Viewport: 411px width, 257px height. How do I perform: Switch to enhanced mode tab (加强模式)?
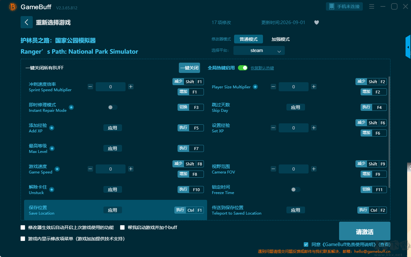(x=281, y=39)
